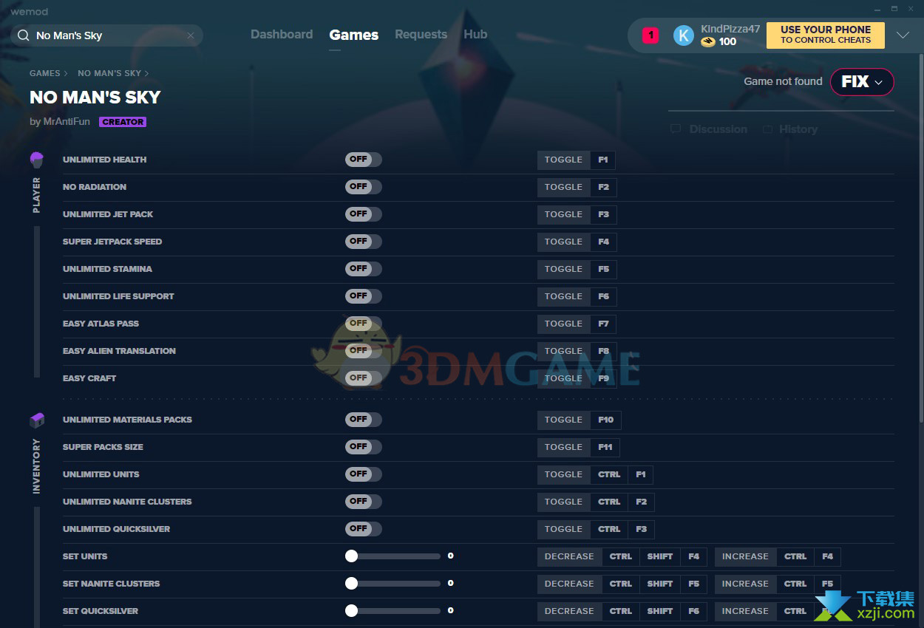924x628 pixels.
Task: Click Use Your Phone to control cheats
Action: (x=826, y=35)
